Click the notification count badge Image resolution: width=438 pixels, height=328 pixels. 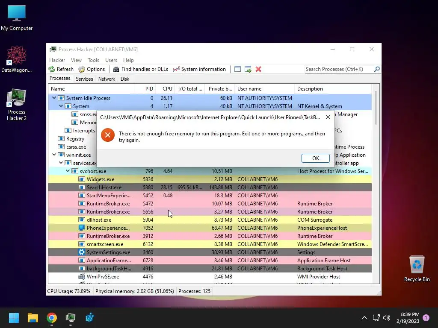click(426, 317)
